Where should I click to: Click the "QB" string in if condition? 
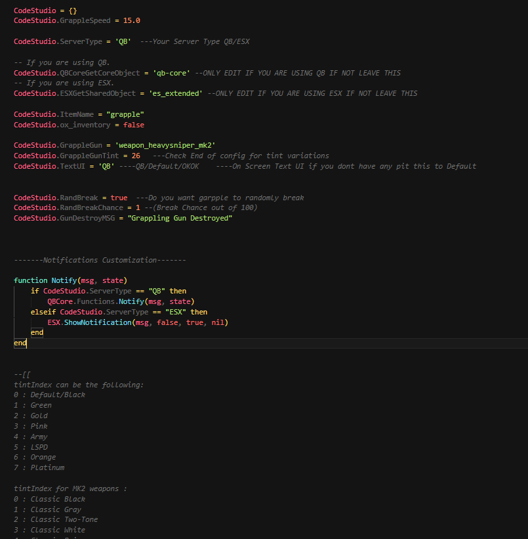pos(157,291)
